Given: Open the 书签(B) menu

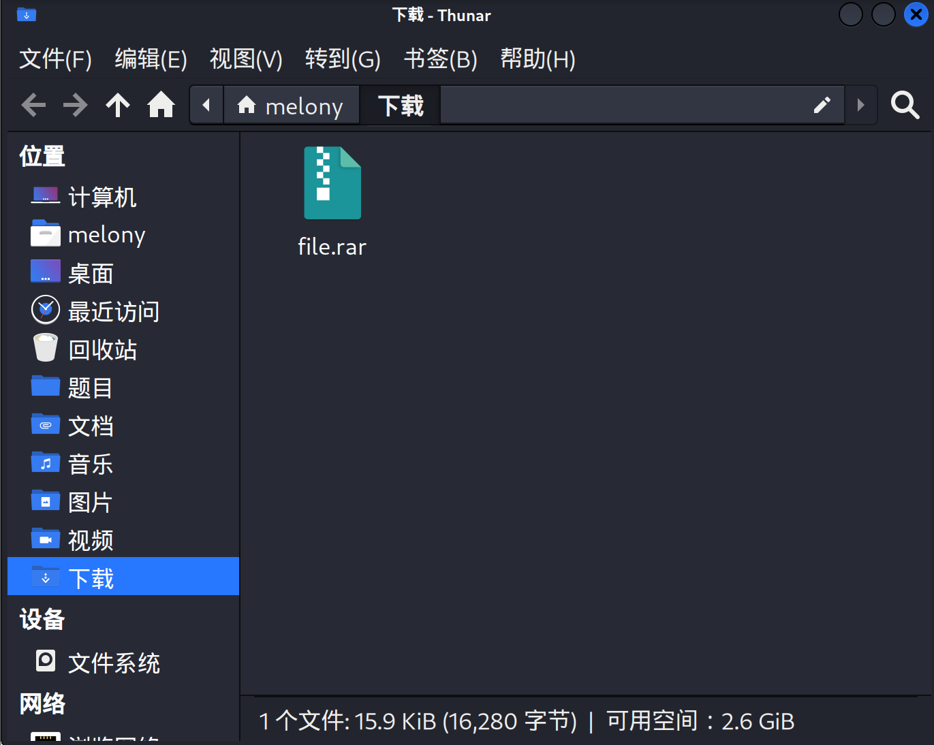Looking at the screenshot, I should (440, 59).
